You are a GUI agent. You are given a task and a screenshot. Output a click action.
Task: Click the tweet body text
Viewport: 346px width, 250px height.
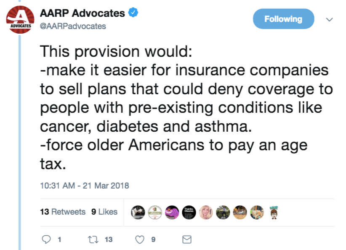pyautogui.click(x=186, y=107)
